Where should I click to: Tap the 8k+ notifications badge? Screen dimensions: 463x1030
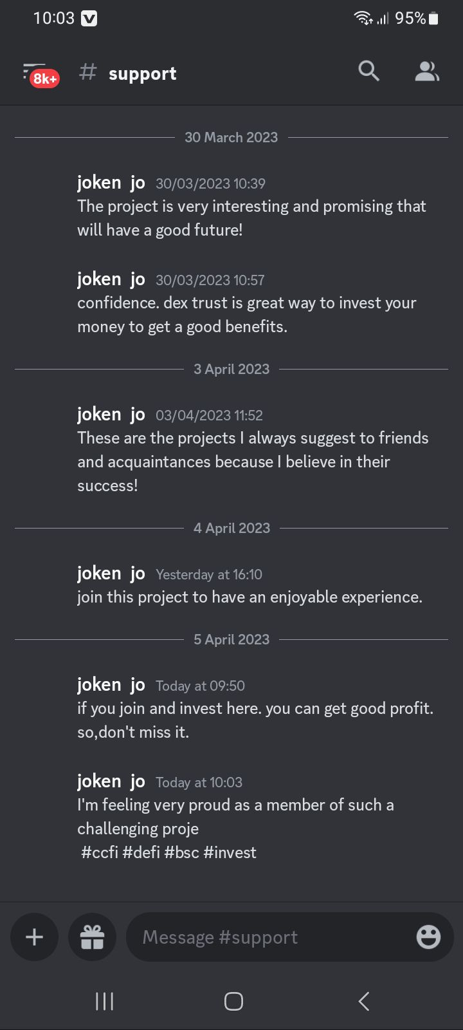click(45, 79)
